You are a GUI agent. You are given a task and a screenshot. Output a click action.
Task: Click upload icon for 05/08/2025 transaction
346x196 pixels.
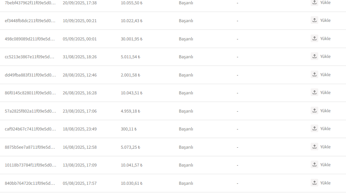[x=315, y=182]
